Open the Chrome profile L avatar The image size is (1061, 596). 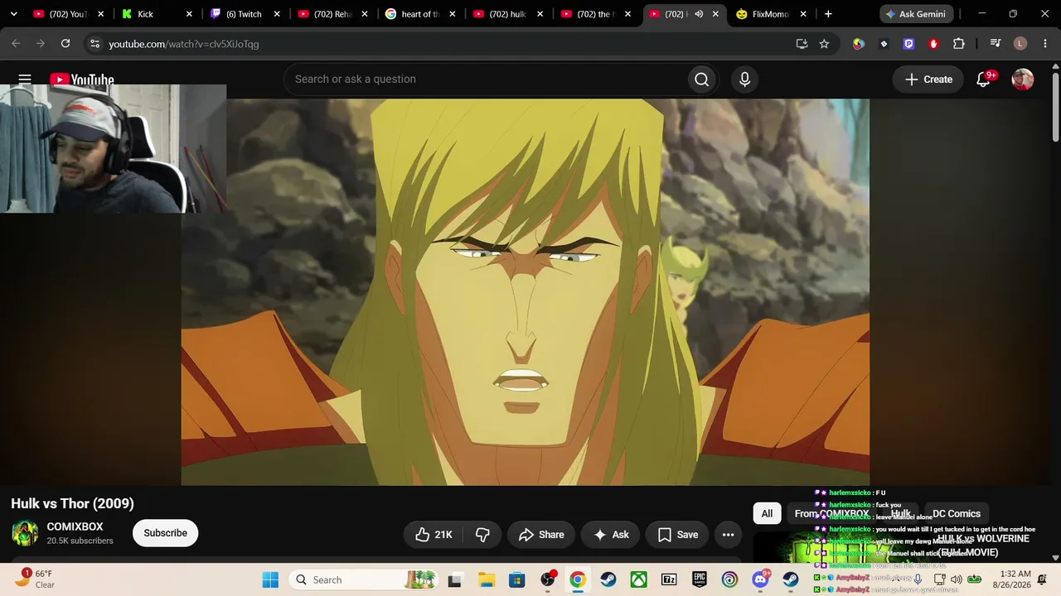coord(1020,44)
